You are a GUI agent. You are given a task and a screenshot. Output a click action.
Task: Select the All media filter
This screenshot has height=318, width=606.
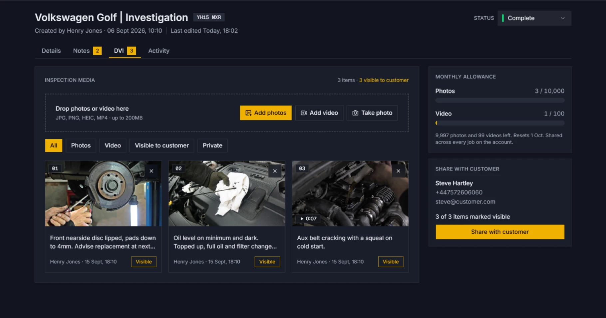54,146
